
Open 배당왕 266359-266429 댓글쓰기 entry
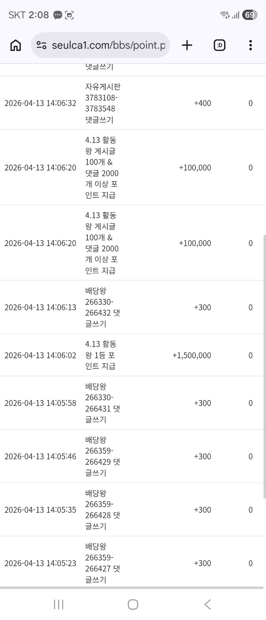point(102,456)
